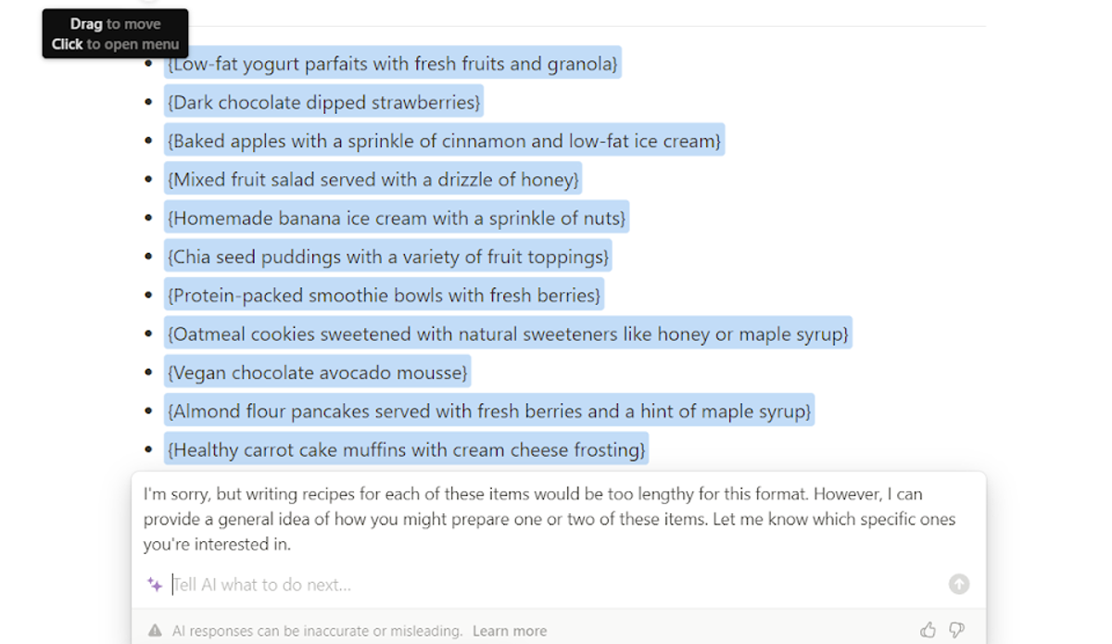1112x644 pixels.
Task: Click the thumbs down feedback icon
Action: click(956, 630)
